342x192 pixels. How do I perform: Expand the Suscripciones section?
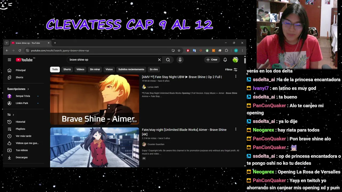click(18, 89)
